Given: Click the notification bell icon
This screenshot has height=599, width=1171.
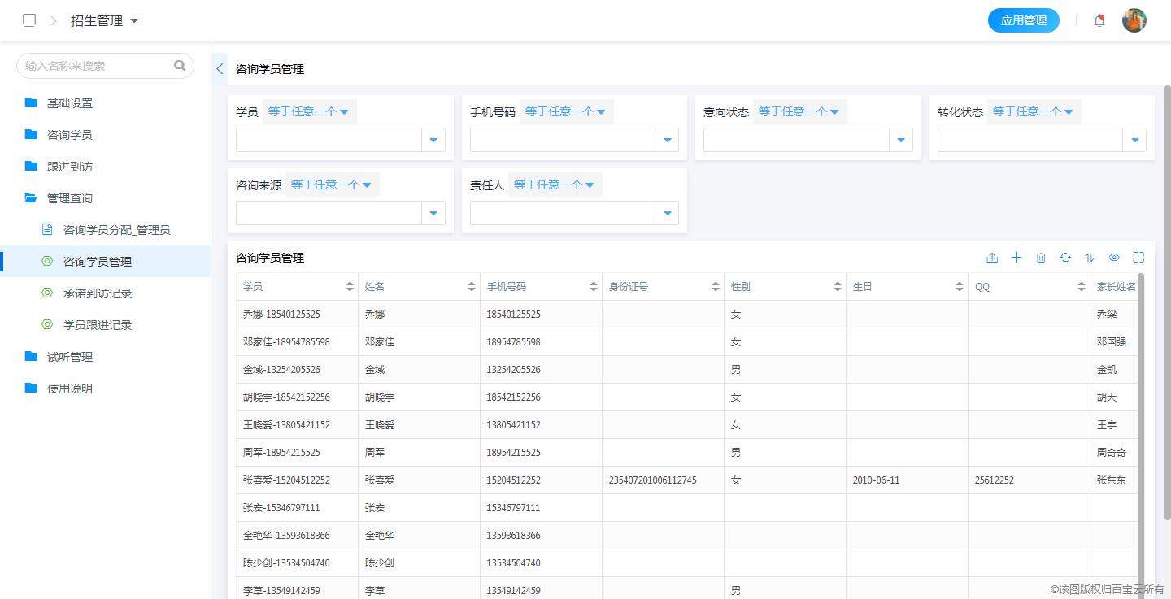Looking at the screenshot, I should click(1099, 20).
